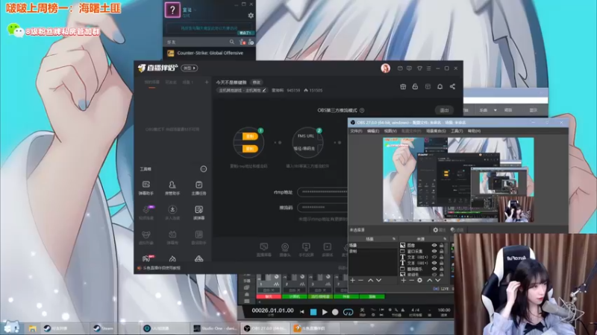Open 工具箱 more-options circle button
The height and width of the screenshot is (335, 597).
tap(204, 169)
